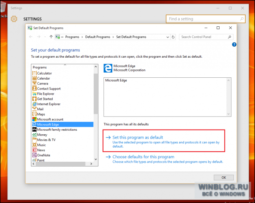Click the Maps program icon
The width and height of the screenshot is (255, 203).
34,114
